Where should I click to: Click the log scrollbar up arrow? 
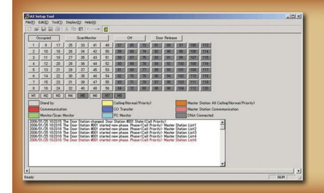222,122
